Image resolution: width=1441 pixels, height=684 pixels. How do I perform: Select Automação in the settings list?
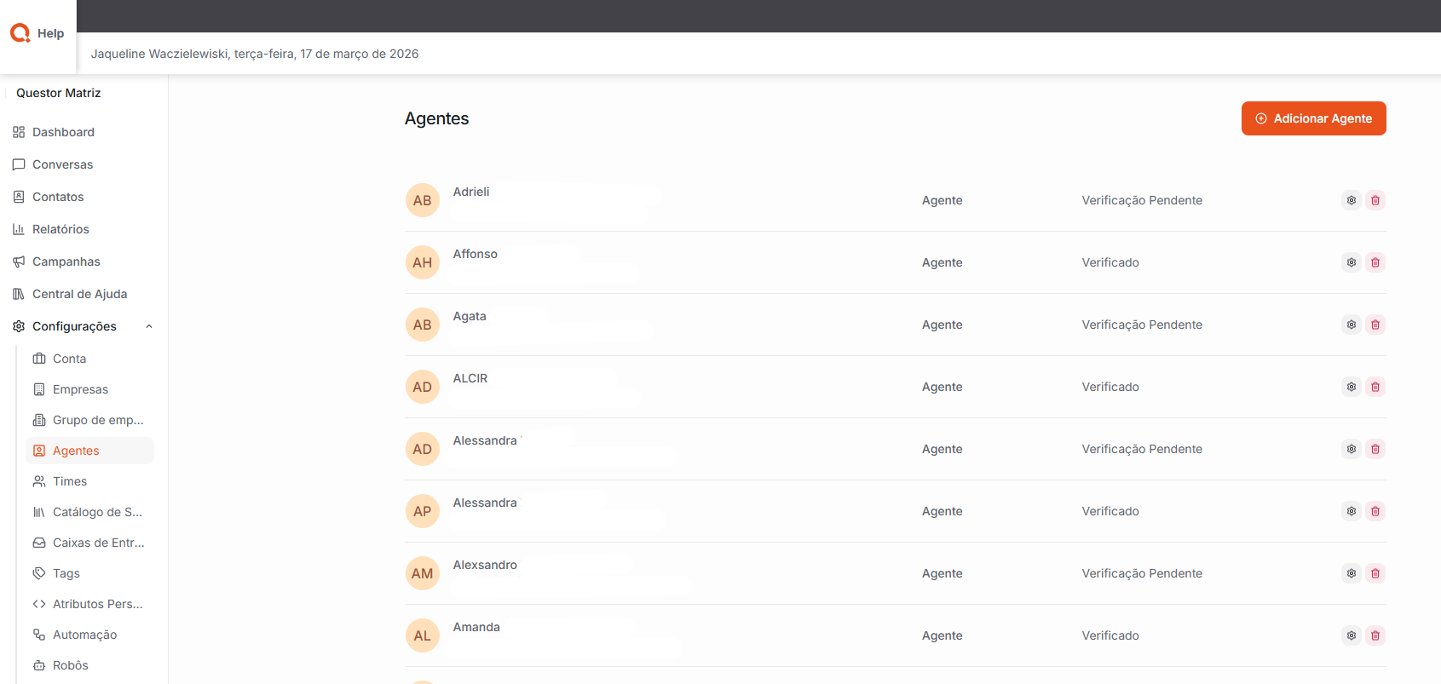click(84, 635)
